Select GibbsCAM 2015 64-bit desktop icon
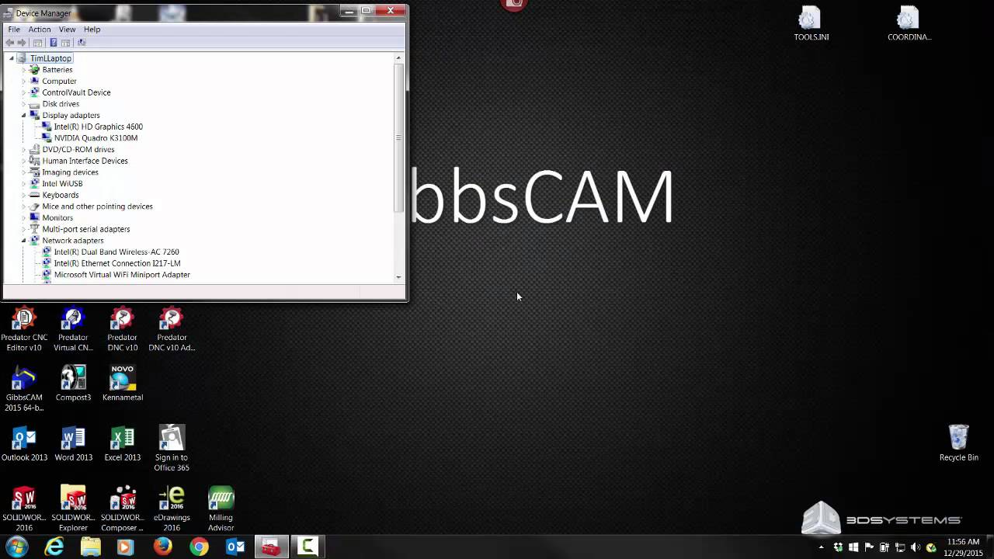 click(x=24, y=389)
